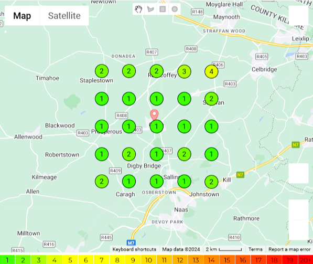Select the hand pan tool

point(138,9)
